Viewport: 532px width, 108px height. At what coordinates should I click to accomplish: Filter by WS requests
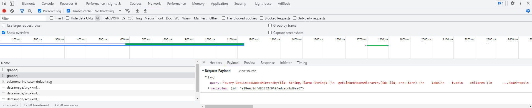coord(177,18)
